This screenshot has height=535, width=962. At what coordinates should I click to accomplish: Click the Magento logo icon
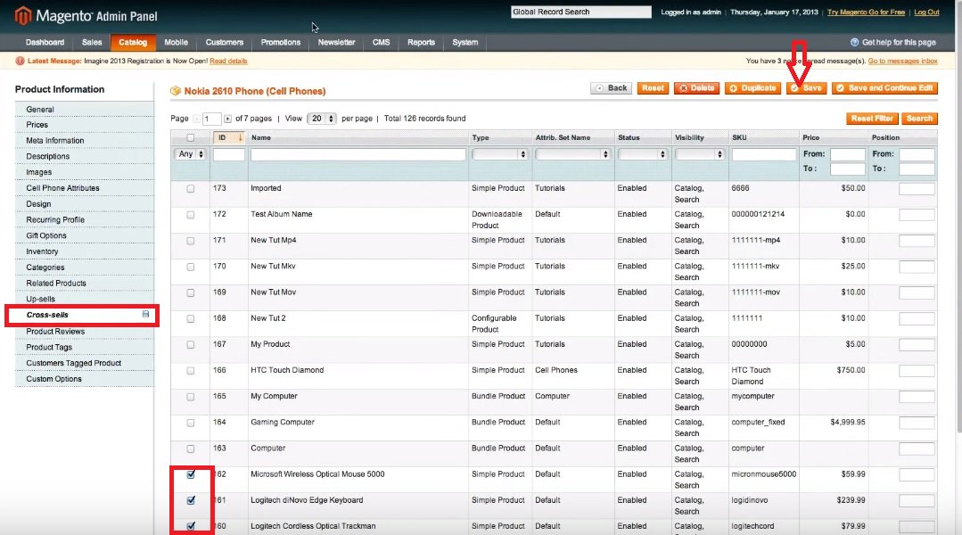(22, 15)
